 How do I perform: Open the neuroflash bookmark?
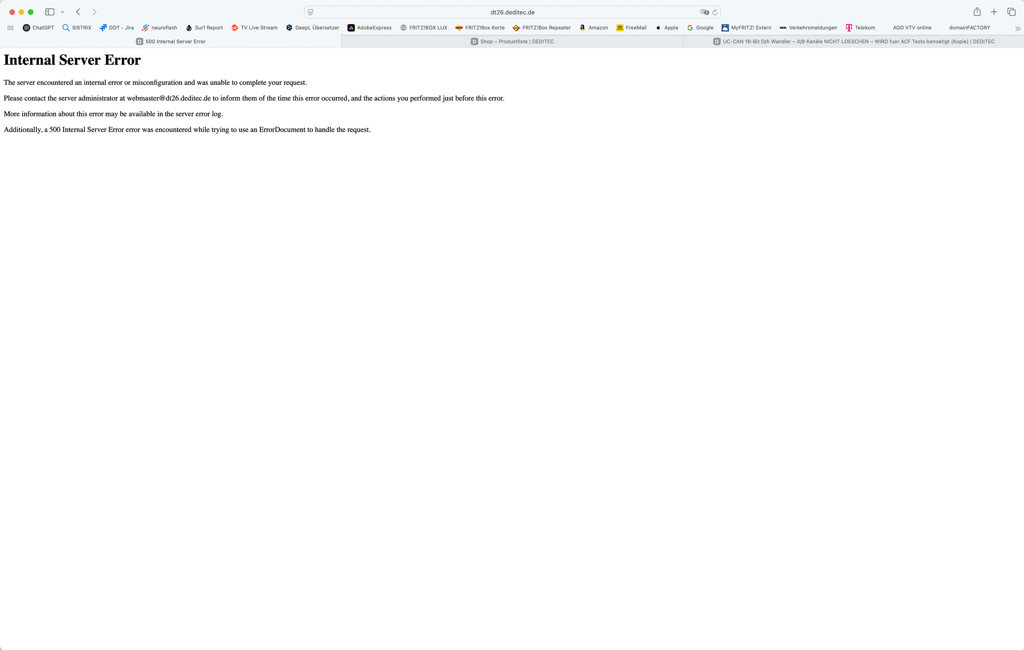click(159, 28)
